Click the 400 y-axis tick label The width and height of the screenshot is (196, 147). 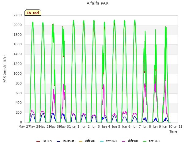pyautogui.click(x=19, y=103)
